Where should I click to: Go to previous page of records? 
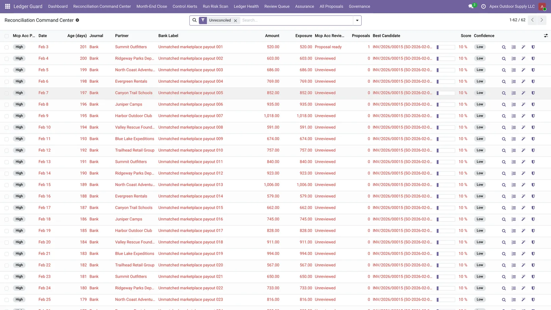(x=532, y=20)
